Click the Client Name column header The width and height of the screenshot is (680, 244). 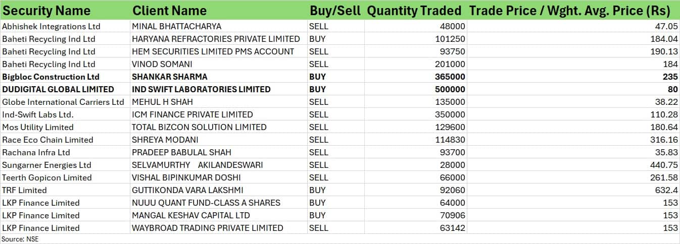click(169, 11)
